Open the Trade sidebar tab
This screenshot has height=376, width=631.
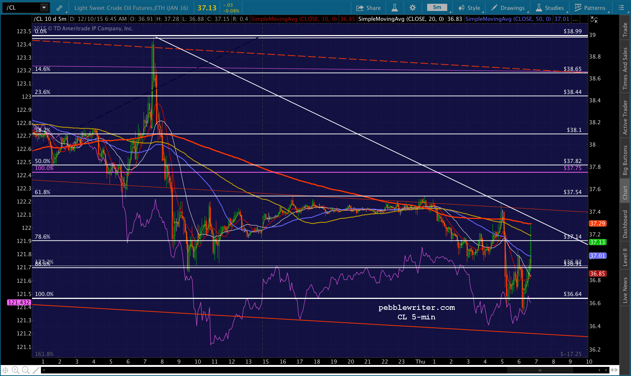[x=625, y=30]
